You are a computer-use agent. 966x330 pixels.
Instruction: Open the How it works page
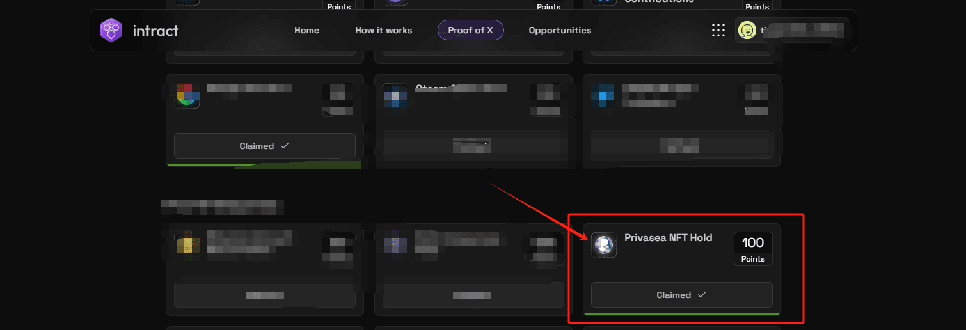pyautogui.click(x=384, y=30)
